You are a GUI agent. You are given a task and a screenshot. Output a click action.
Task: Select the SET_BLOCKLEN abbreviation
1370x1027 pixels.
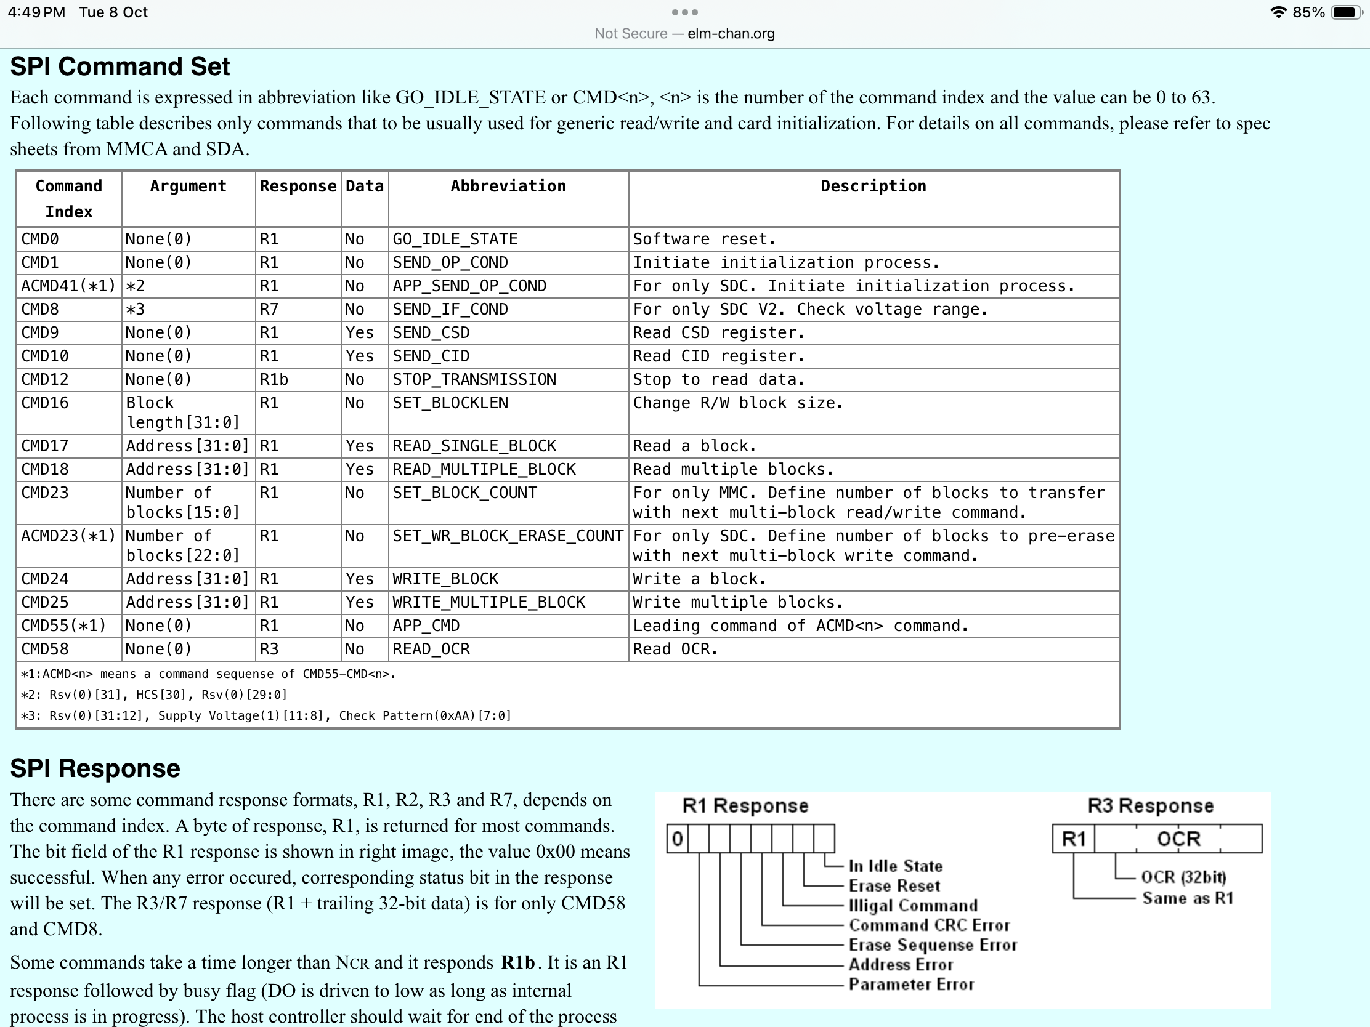[x=508, y=413]
